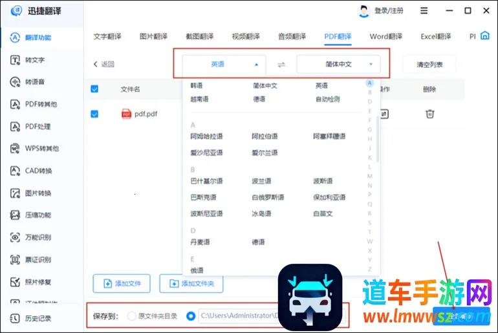Switch to the 截图翻译 tab
Image resolution: width=498 pixels, height=333 pixels.
[200, 36]
